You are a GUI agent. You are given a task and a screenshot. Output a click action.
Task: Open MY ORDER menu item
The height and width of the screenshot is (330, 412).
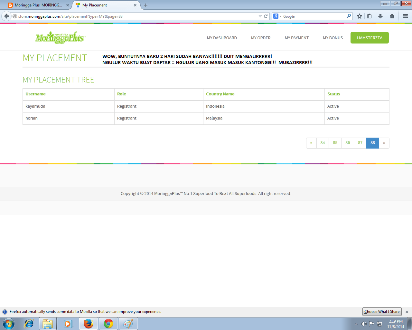pos(261,38)
